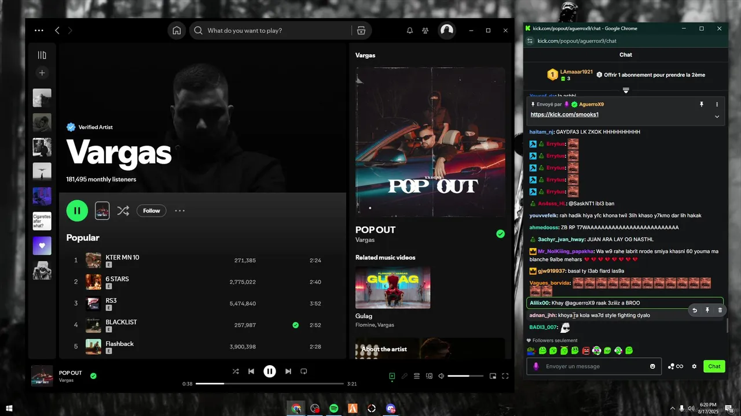
Task: Go back in Spotify navigation
Action: click(57, 31)
